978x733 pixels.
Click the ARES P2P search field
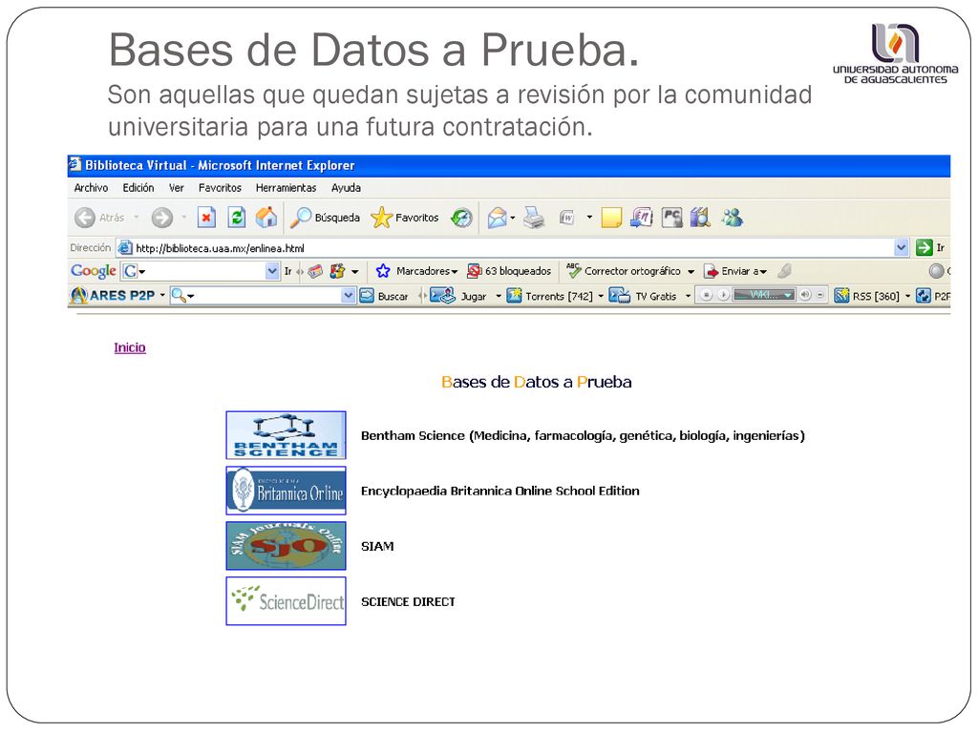(263, 296)
